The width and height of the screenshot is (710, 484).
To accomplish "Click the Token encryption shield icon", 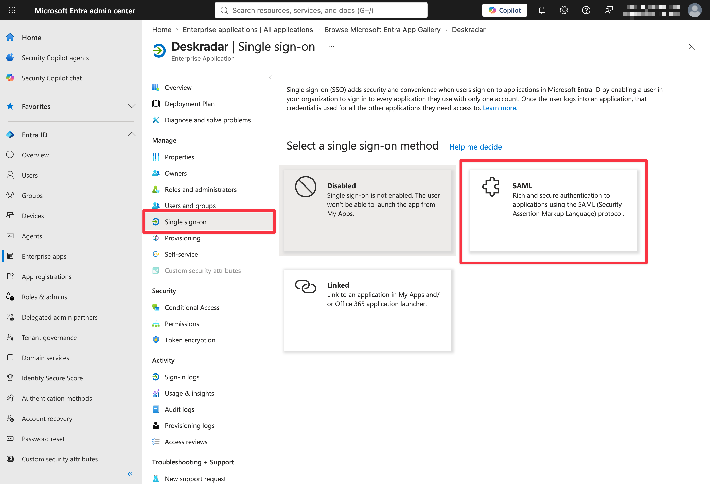I will point(156,340).
